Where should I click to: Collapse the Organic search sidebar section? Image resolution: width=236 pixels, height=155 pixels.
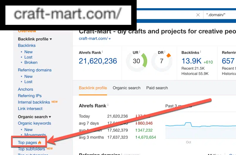click(35, 117)
